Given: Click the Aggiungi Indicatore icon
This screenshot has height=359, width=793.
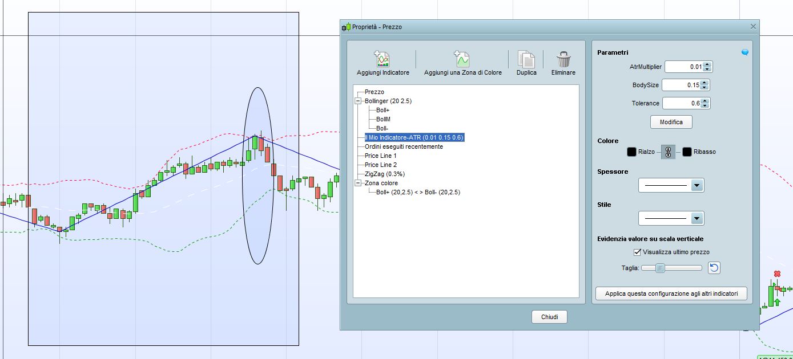Looking at the screenshot, I should (x=382, y=59).
